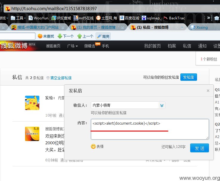Click the 内容 message text area
The image size is (220, 181).
(150, 129)
